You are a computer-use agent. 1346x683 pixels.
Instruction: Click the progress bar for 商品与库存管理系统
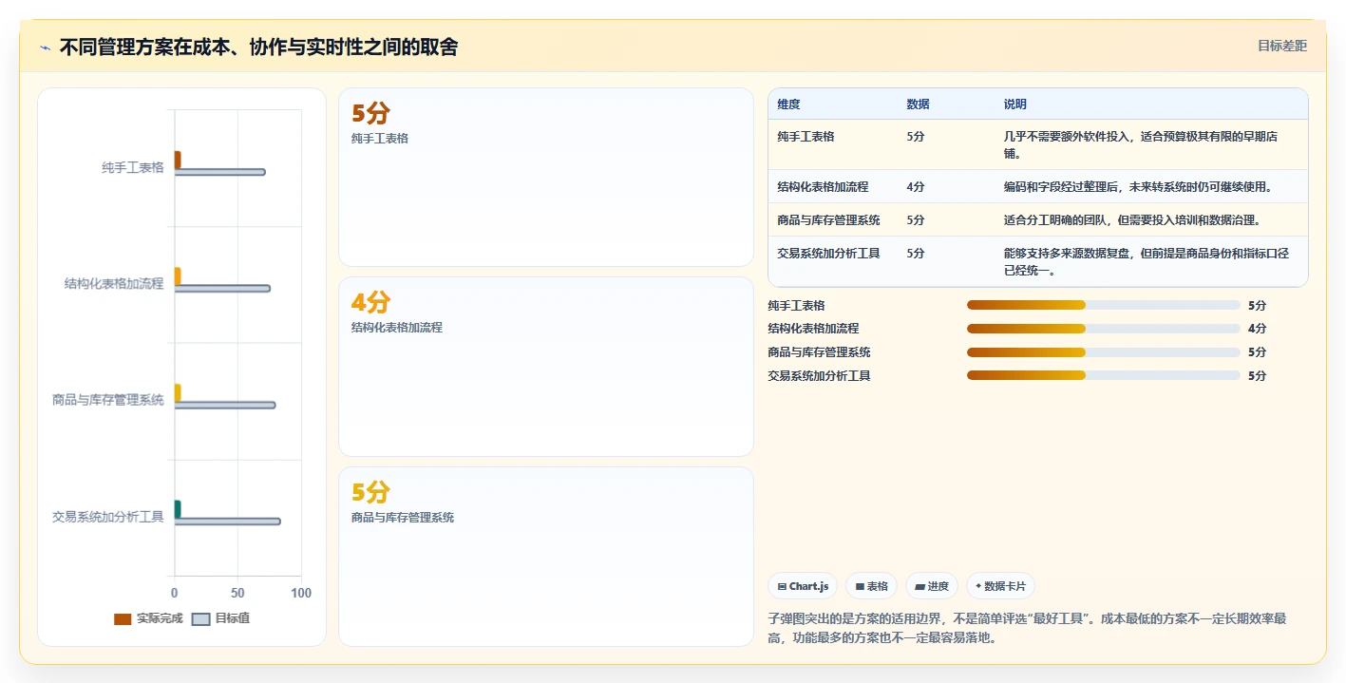tap(1104, 351)
